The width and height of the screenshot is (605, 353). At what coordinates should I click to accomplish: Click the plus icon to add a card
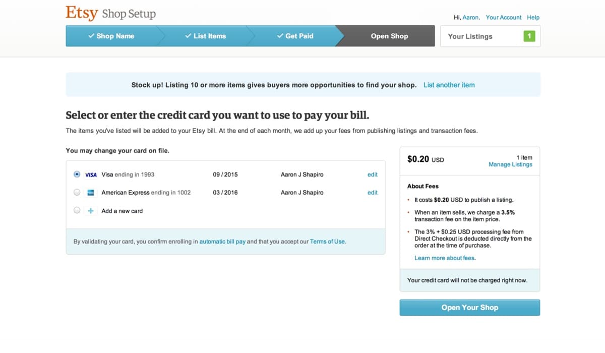[x=91, y=210]
